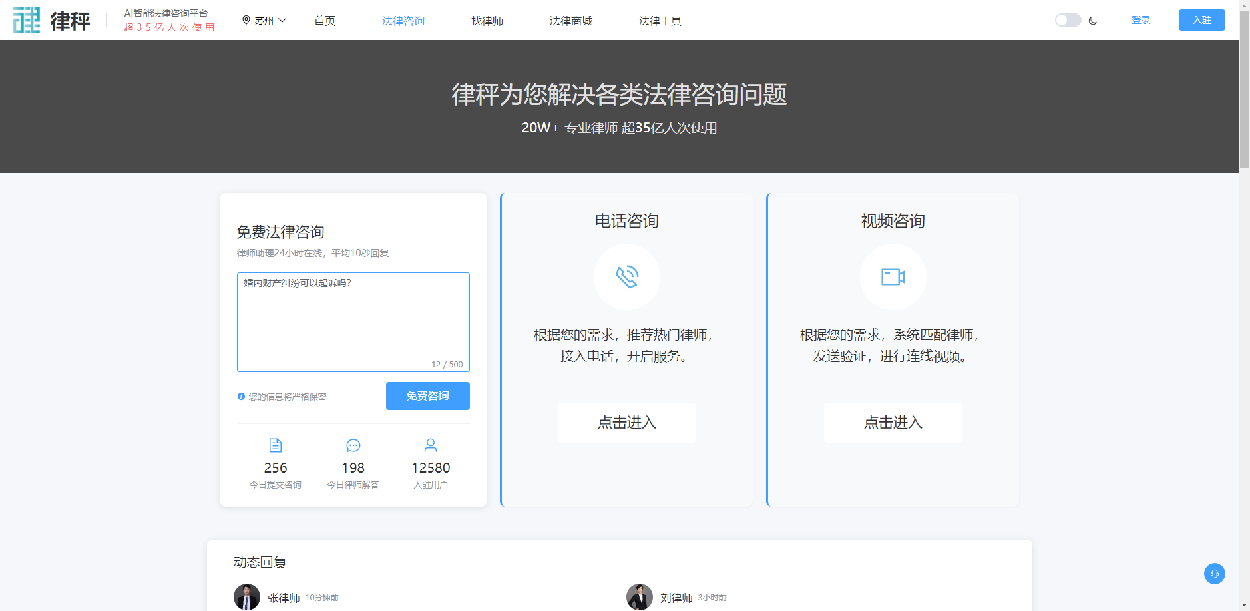Click the video camera consultation icon
Image resolution: width=1250 pixels, height=611 pixels.
893,277
